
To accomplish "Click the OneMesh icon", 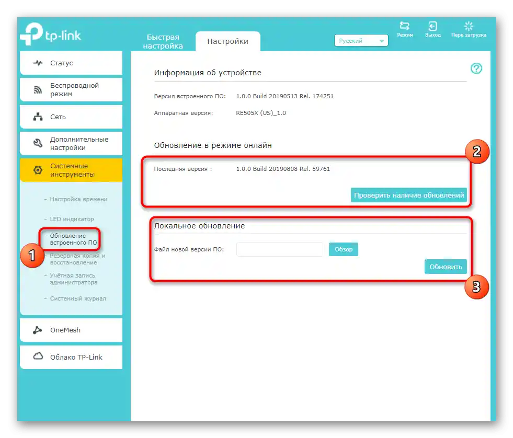I will click(x=38, y=330).
